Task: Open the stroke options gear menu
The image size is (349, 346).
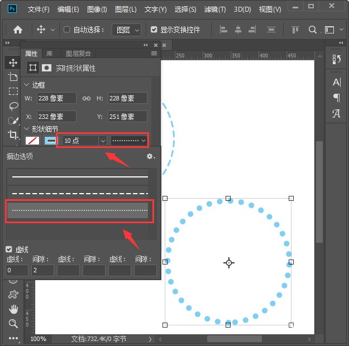Action: click(x=151, y=156)
